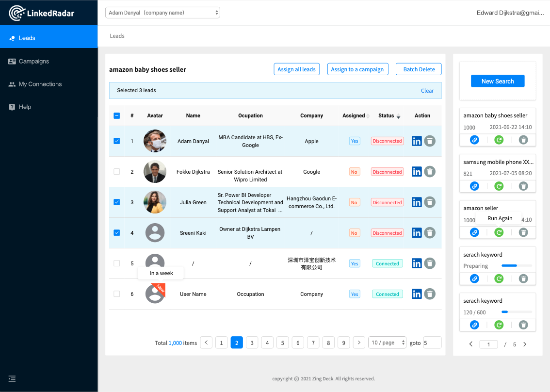Check the User Name row checkbox
Viewport: 550px width, 392px height.
tap(117, 294)
